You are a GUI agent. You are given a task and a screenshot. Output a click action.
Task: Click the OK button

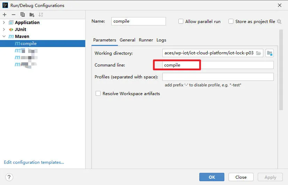click(x=212, y=177)
